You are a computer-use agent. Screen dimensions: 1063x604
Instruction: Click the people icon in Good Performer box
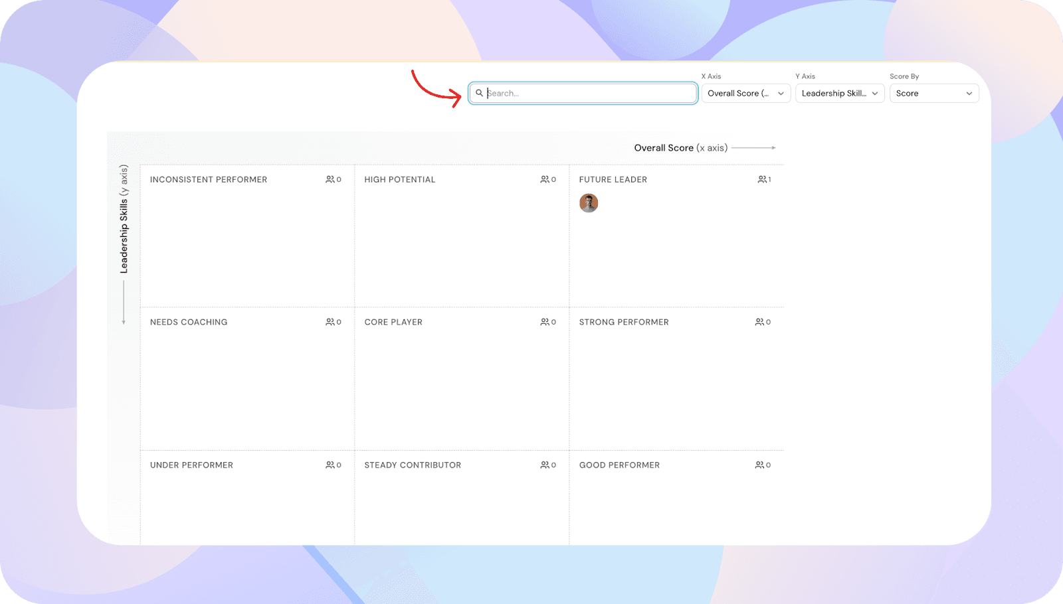pyautogui.click(x=759, y=465)
